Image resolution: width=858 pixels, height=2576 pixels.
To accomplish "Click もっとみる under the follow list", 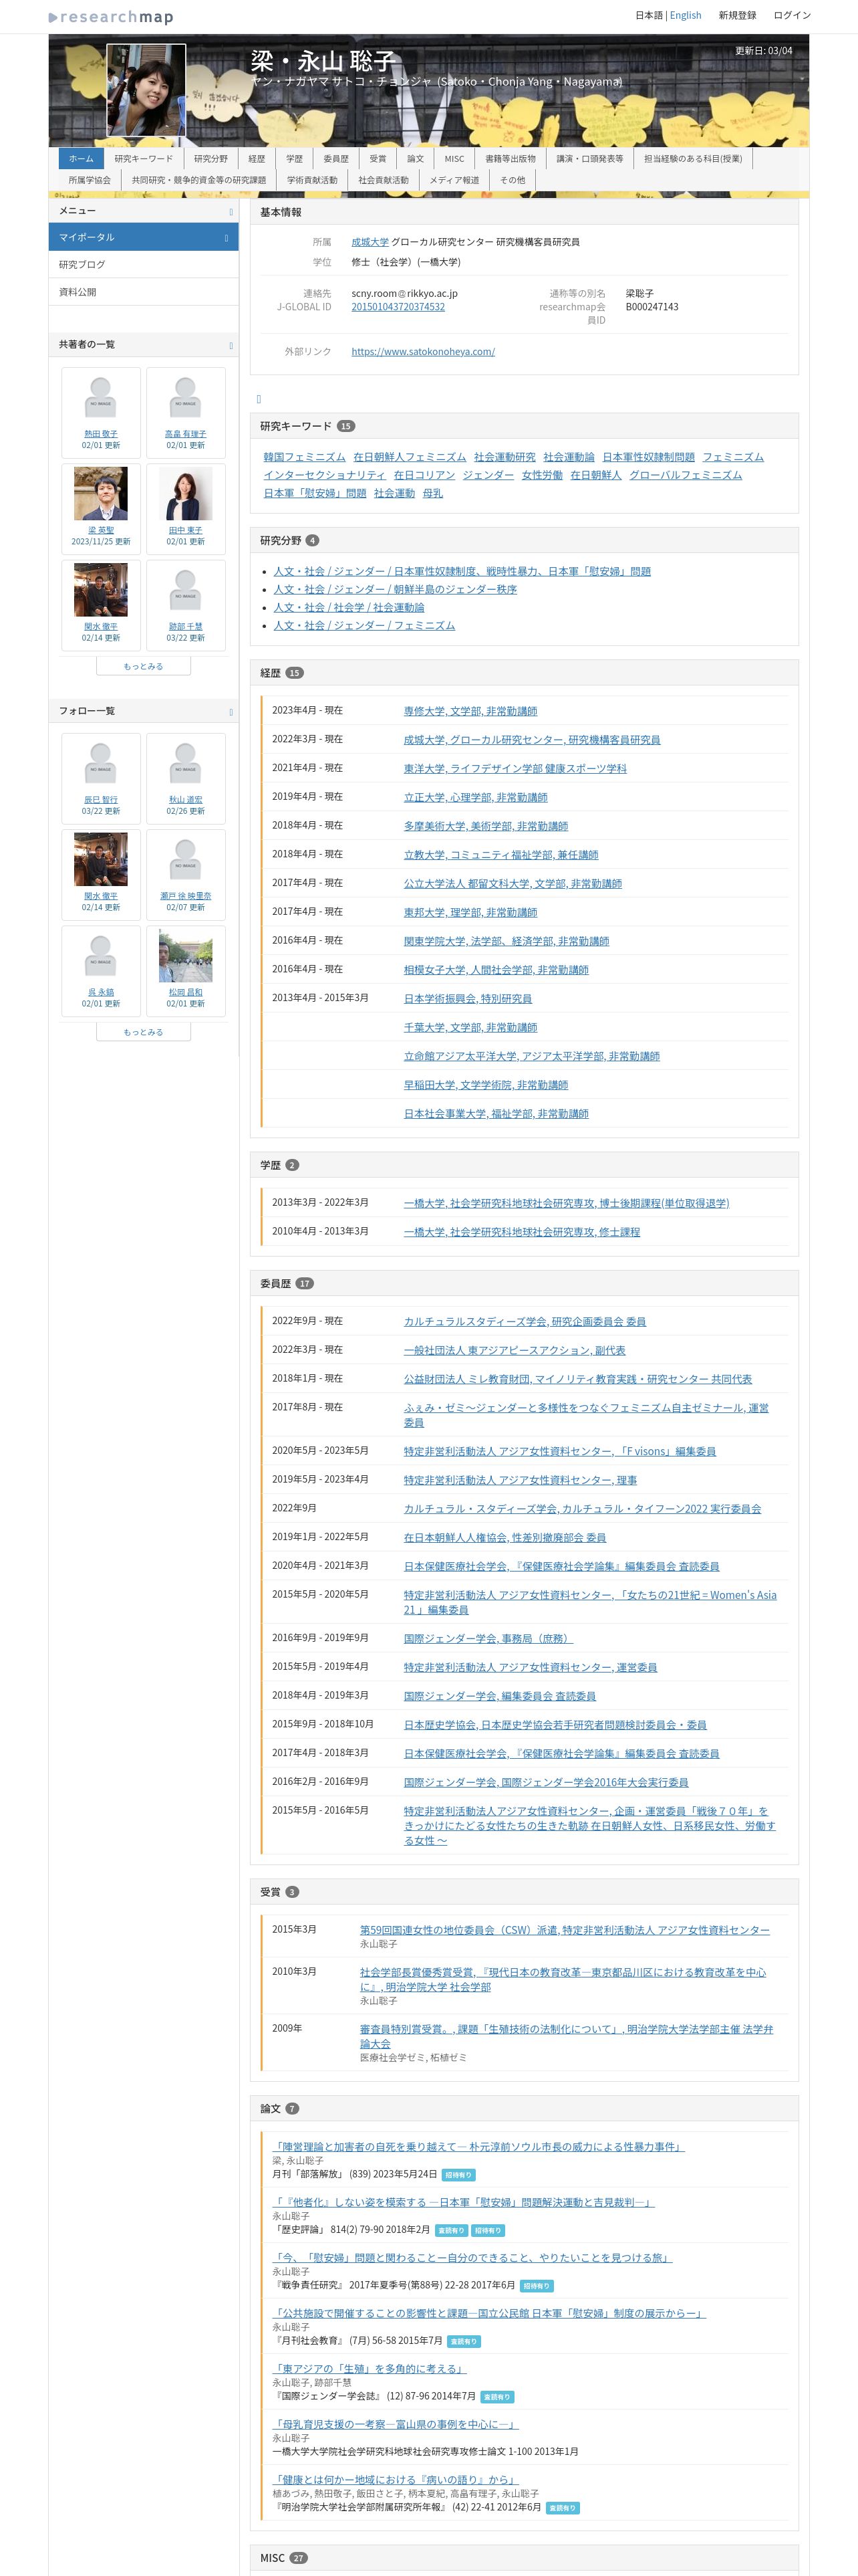I will pyautogui.click(x=143, y=1032).
